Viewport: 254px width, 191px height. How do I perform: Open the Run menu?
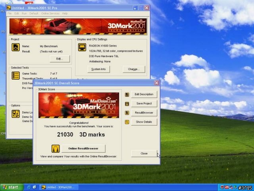click(24, 13)
